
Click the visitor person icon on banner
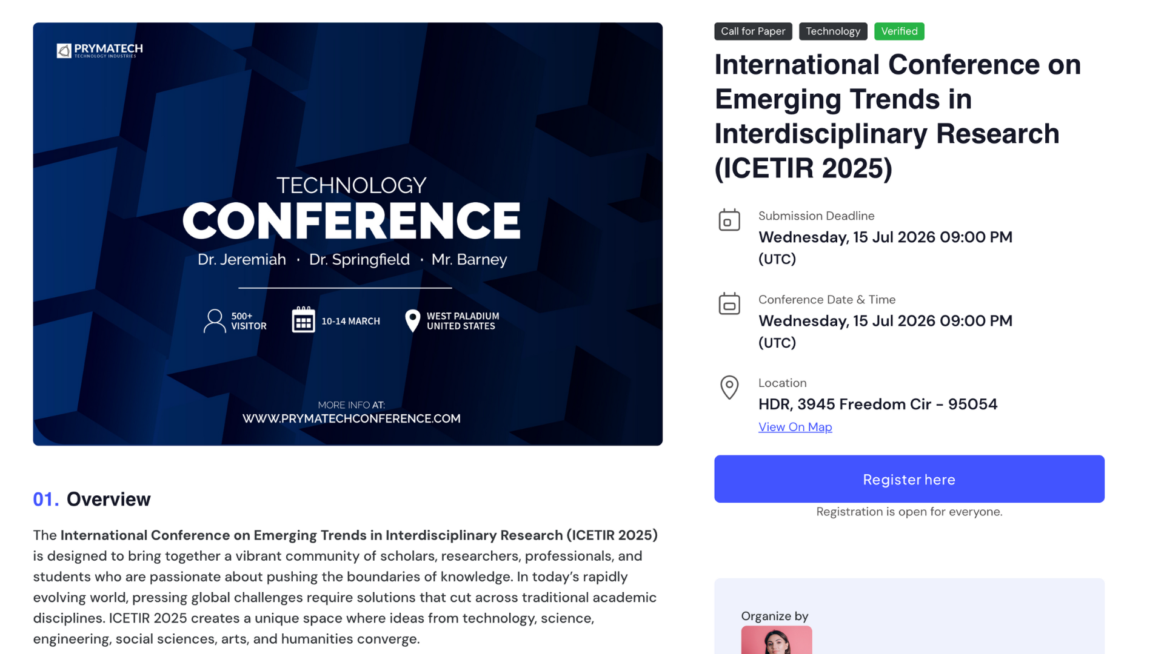(x=214, y=321)
